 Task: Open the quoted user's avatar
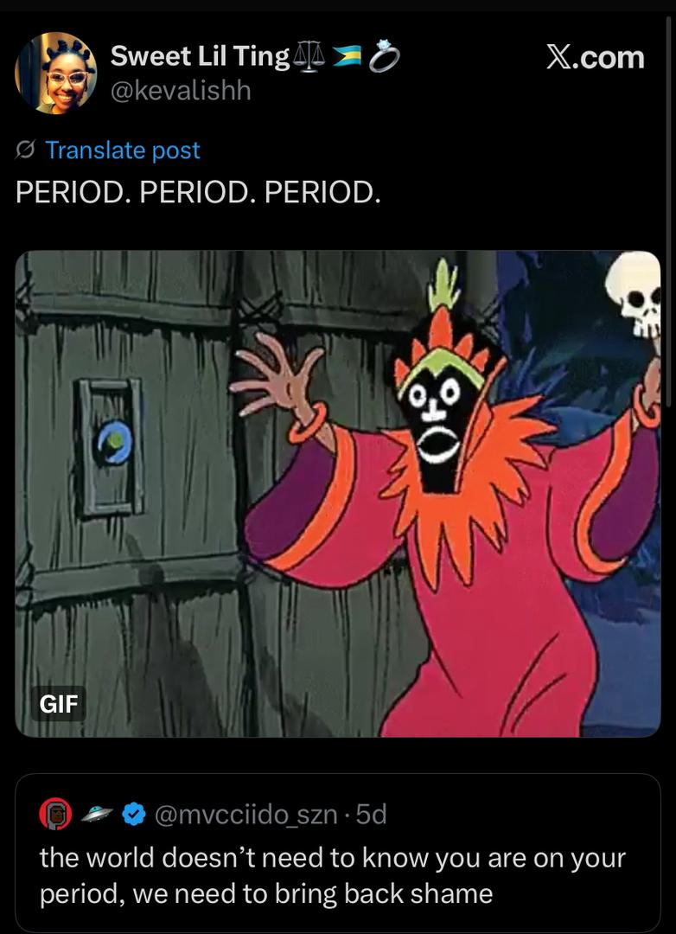pos(55,814)
